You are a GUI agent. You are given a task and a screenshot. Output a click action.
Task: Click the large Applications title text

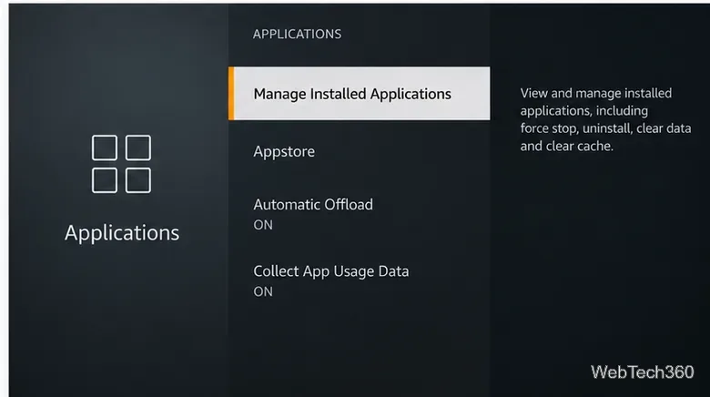click(x=122, y=233)
